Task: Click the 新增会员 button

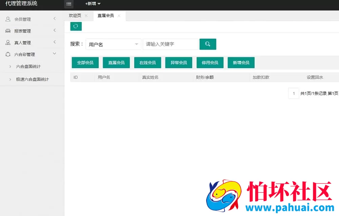Action: [x=241, y=62]
